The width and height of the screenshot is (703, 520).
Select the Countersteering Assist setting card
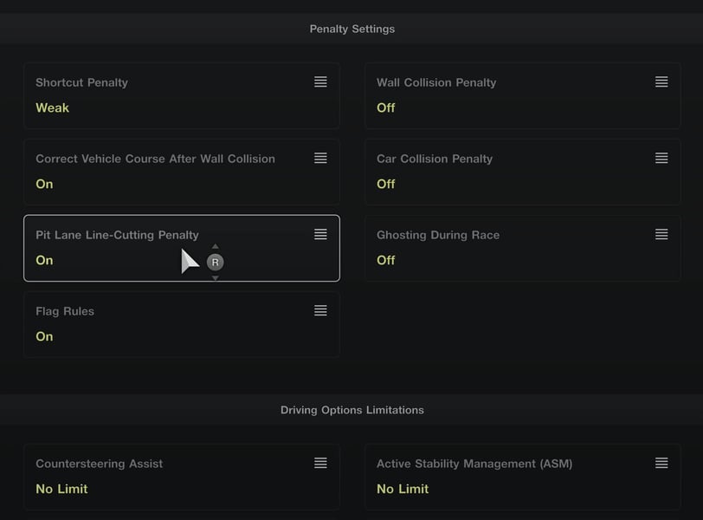[182, 478]
